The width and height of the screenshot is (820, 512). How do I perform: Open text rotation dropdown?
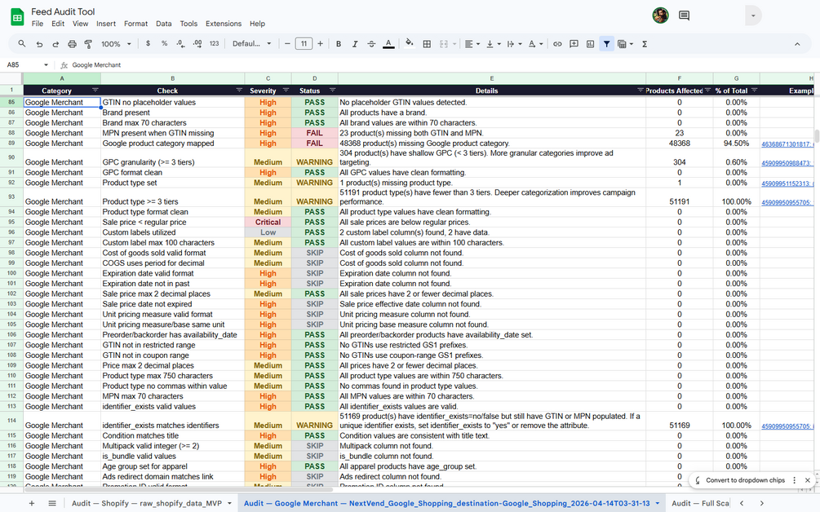coord(535,44)
